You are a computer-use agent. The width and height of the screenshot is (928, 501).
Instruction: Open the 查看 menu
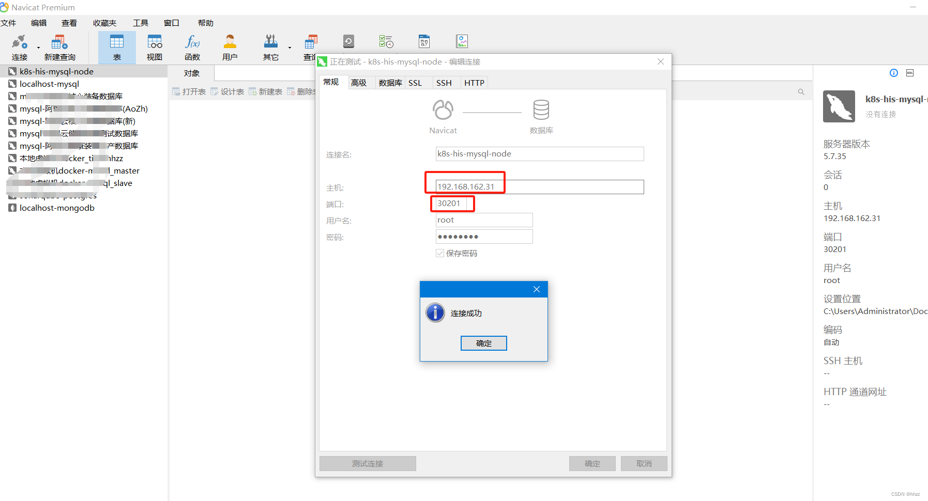click(x=69, y=23)
